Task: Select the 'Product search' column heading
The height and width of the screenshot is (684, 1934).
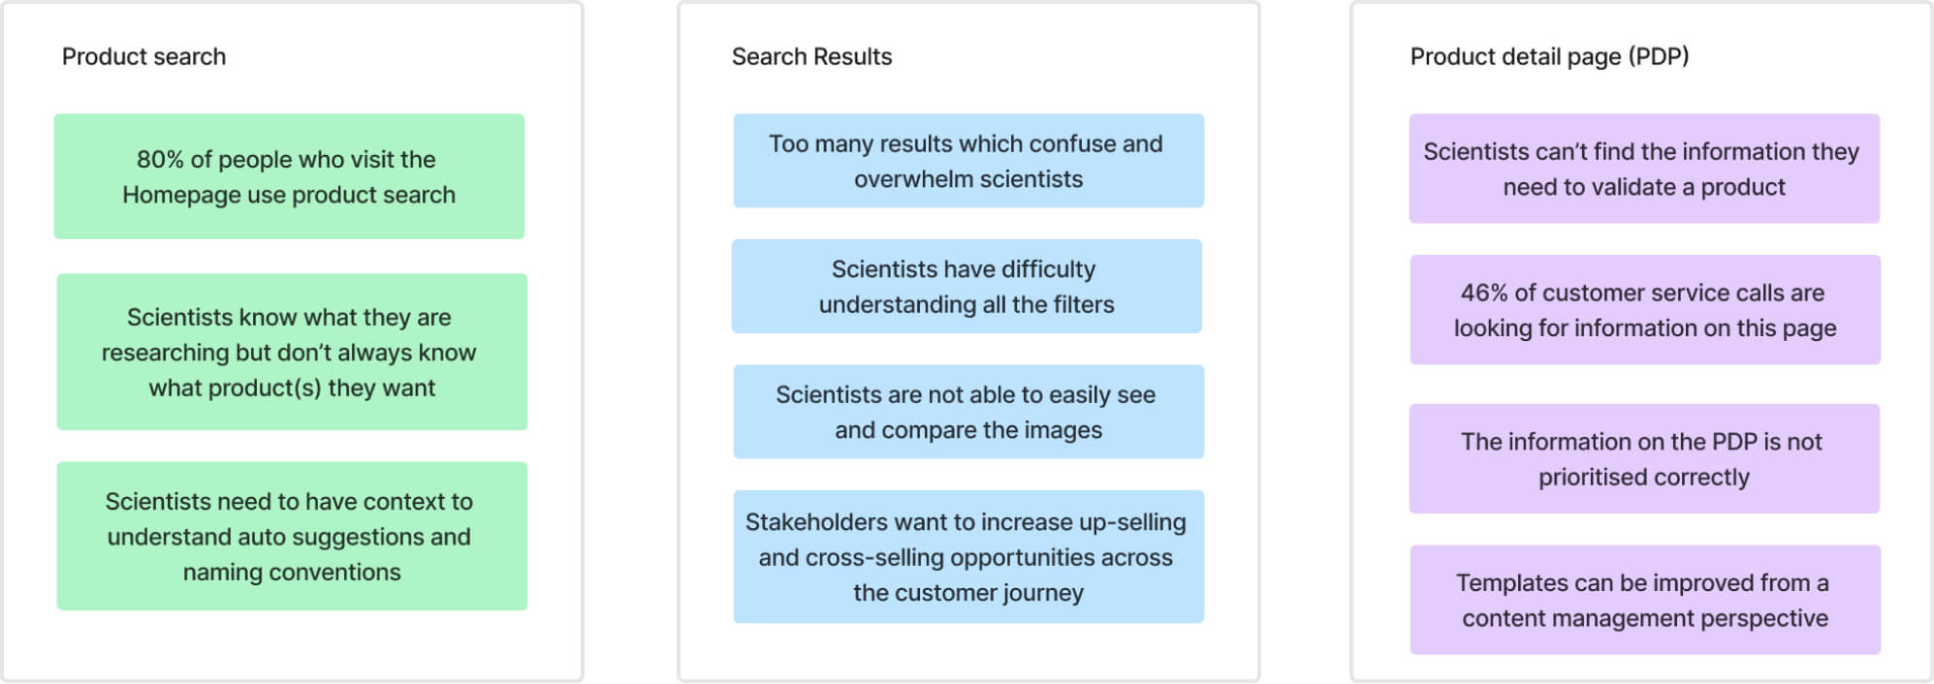Action: click(143, 57)
